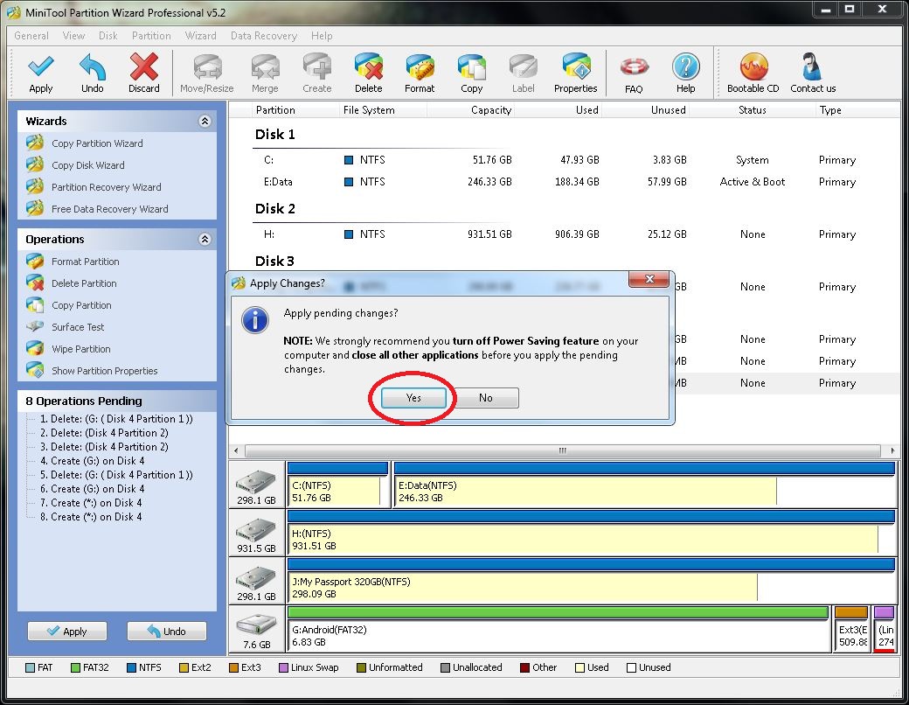Click the Apply button below pending operations
Viewport: 909px width, 705px height.
click(67, 632)
